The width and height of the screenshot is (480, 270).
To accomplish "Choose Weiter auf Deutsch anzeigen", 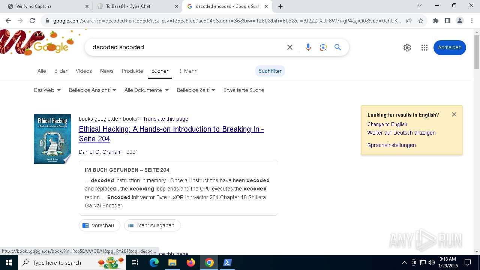I will click(402, 133).
